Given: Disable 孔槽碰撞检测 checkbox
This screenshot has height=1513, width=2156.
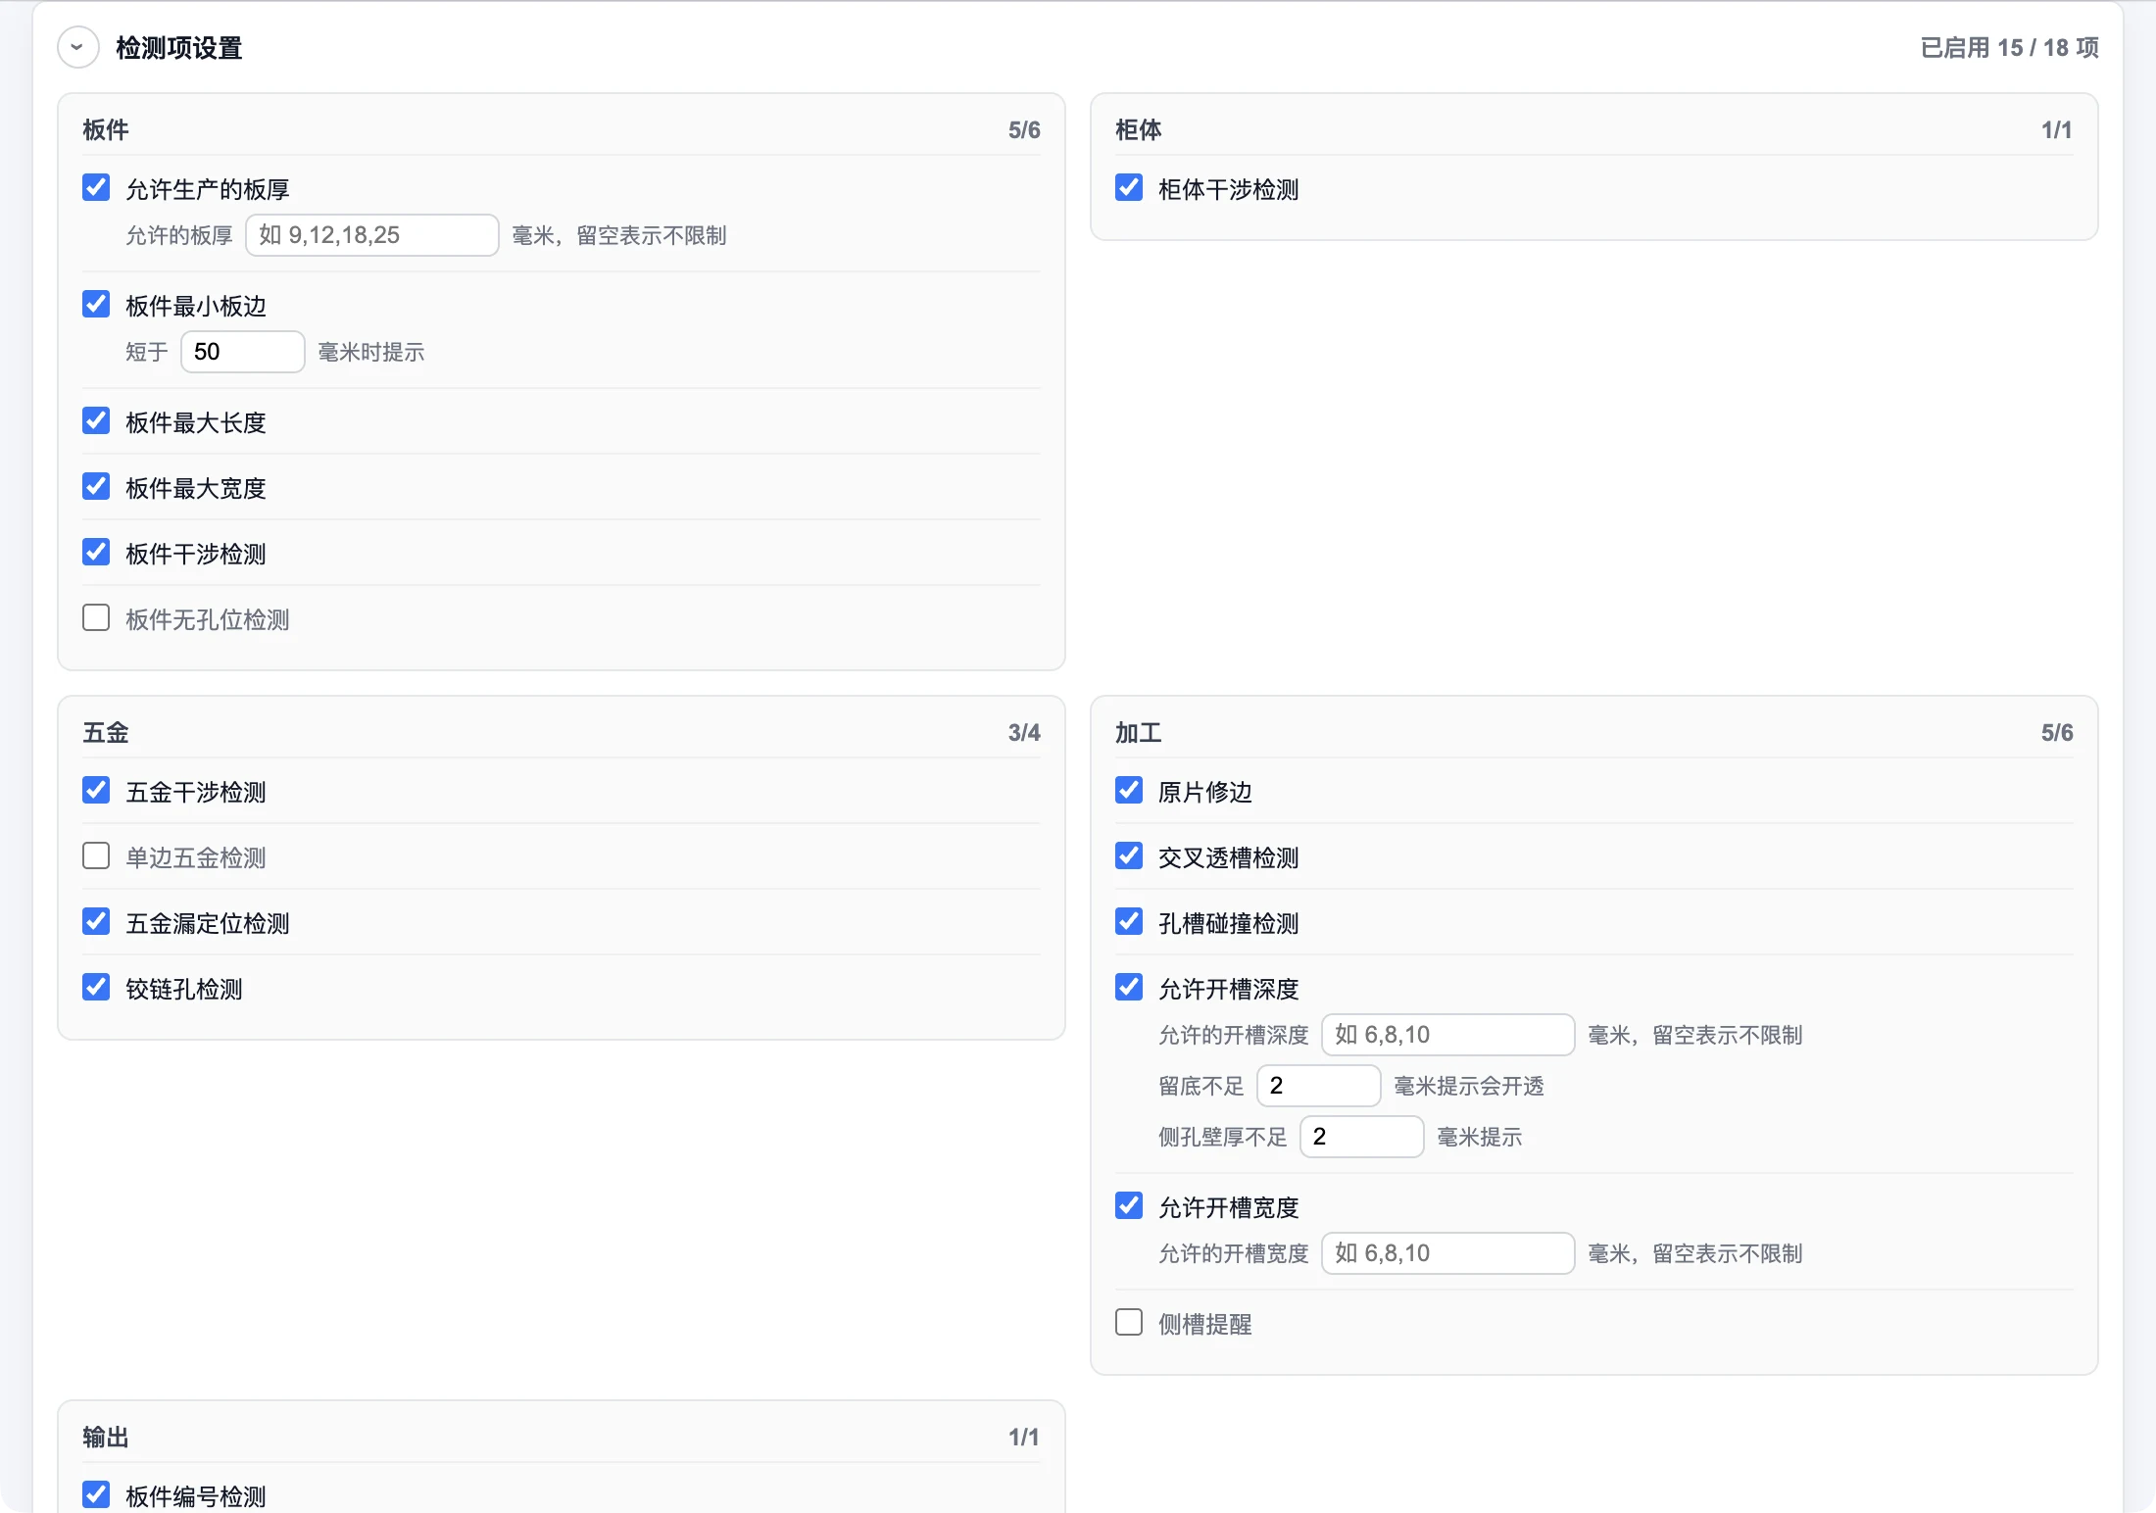Looking at the screenshot, I should (x=1129, y=921).
